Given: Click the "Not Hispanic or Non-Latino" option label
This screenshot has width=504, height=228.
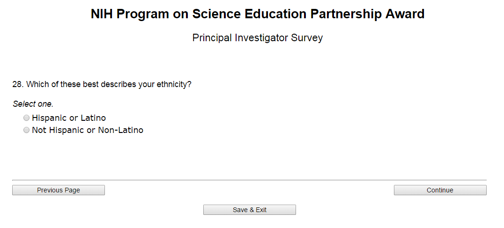Looking at the screenshot, I should coord(88,130).
